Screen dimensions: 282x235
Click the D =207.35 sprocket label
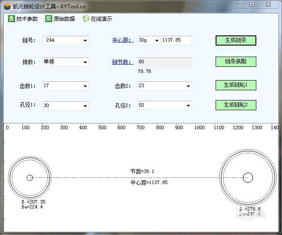(33, 202)
